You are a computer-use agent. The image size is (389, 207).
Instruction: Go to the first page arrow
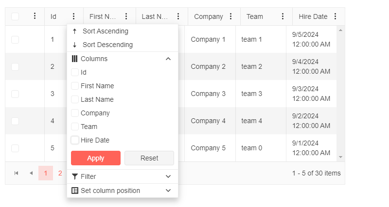coord(17,173)
